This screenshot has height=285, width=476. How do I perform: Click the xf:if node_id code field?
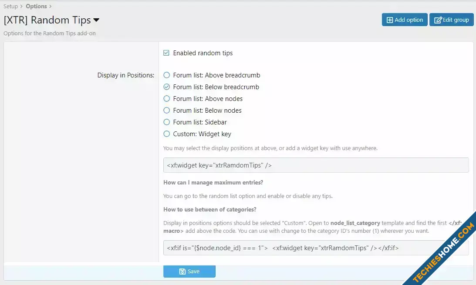tap(316, 248)
